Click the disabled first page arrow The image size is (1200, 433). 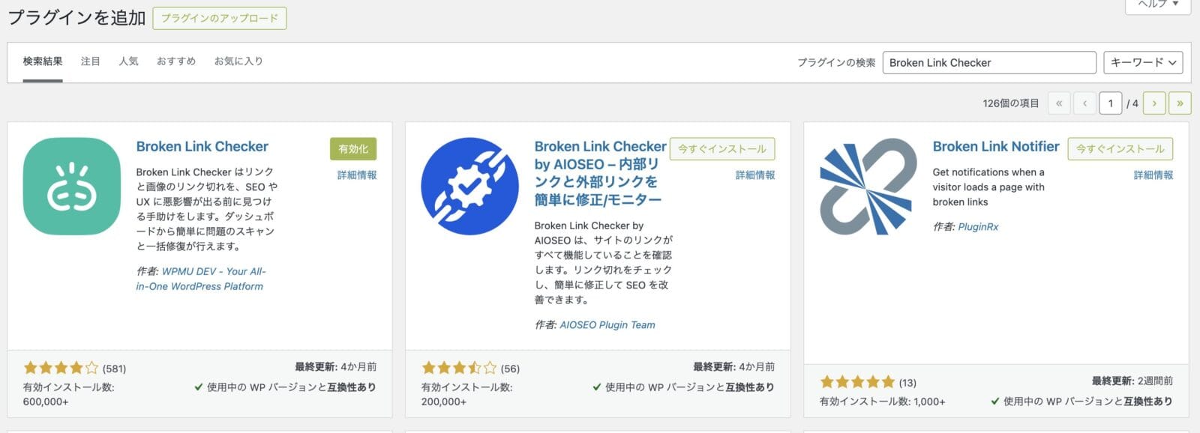click(1059, 103)
